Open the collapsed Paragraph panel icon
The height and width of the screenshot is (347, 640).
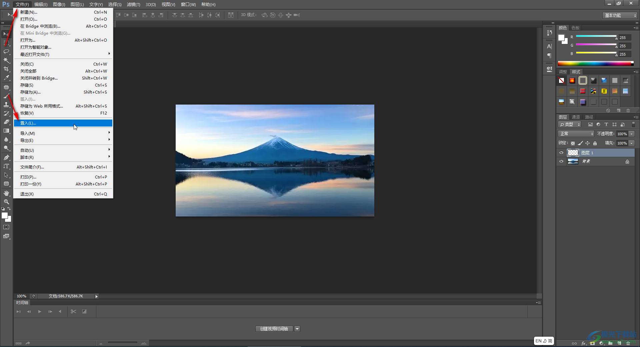pos(549,56)
